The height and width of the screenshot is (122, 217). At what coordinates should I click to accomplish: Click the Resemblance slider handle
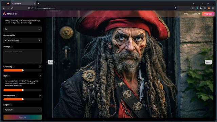click(x=23, y=99)
